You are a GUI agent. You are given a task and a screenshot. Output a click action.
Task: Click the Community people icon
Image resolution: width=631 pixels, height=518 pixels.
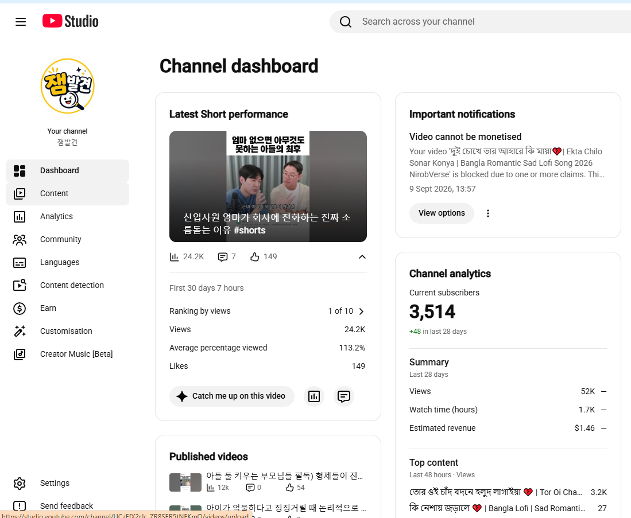pyautogui.click(x=20, y=240)
